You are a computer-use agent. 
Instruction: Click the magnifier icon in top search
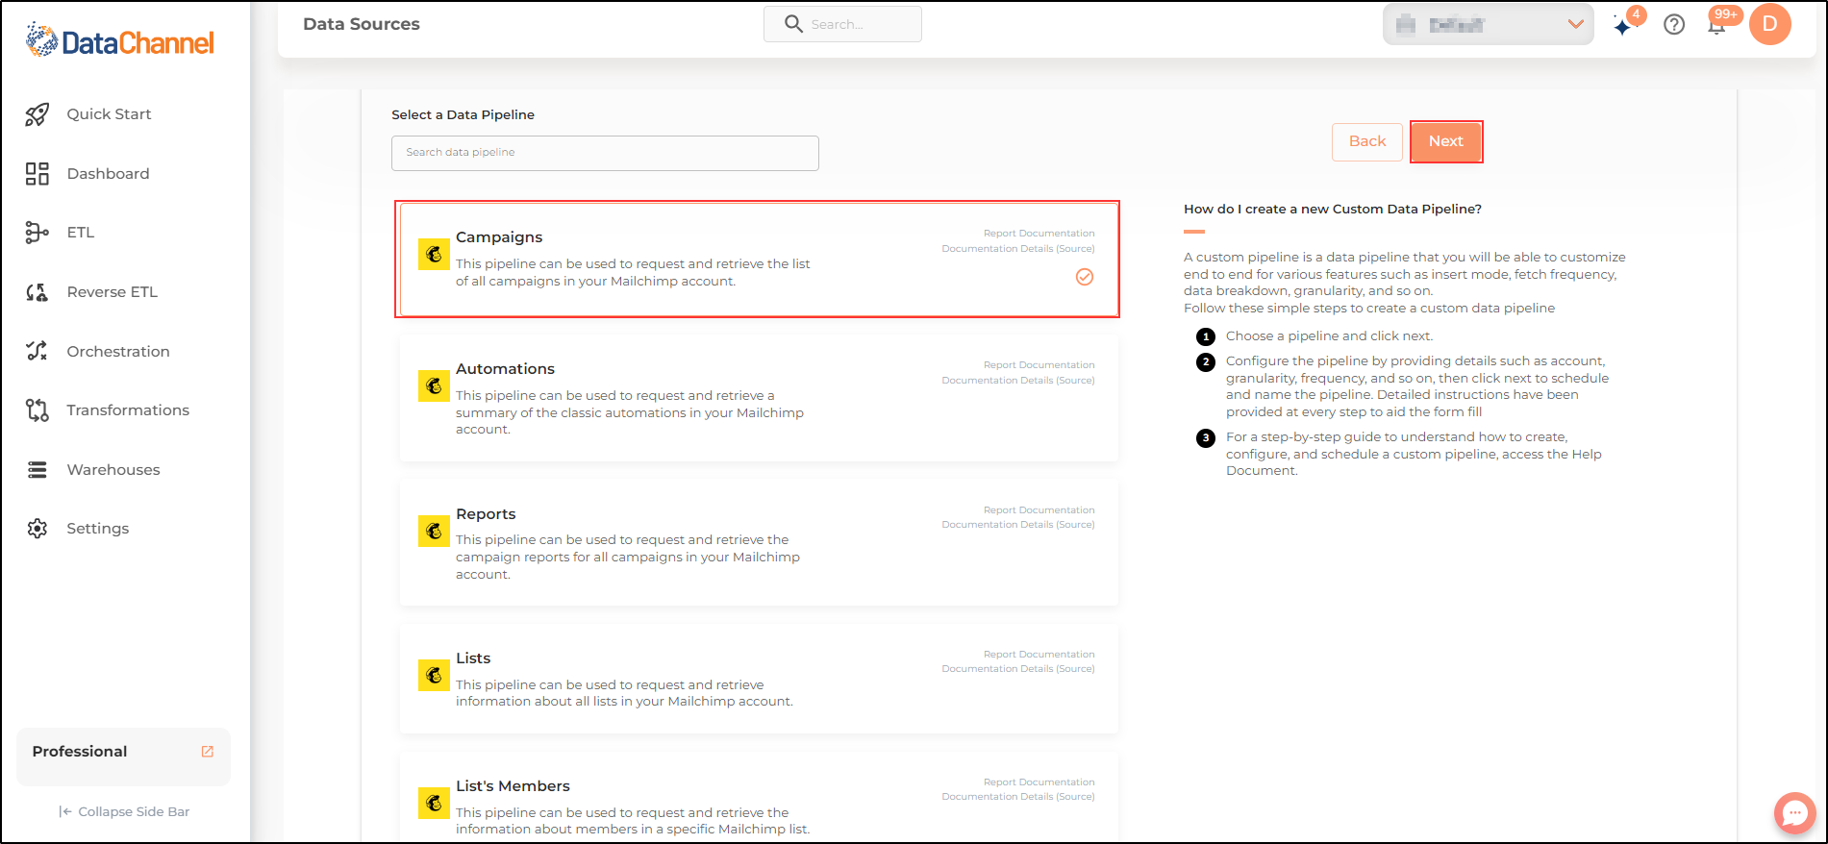pos(793,24)
